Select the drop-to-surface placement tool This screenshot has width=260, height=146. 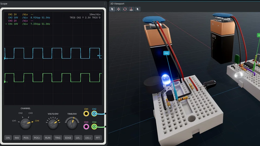coord(131,9)
